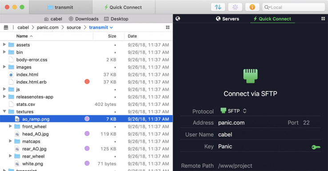Select the index.html file
The image size is (328, 171).
[86, 74]
